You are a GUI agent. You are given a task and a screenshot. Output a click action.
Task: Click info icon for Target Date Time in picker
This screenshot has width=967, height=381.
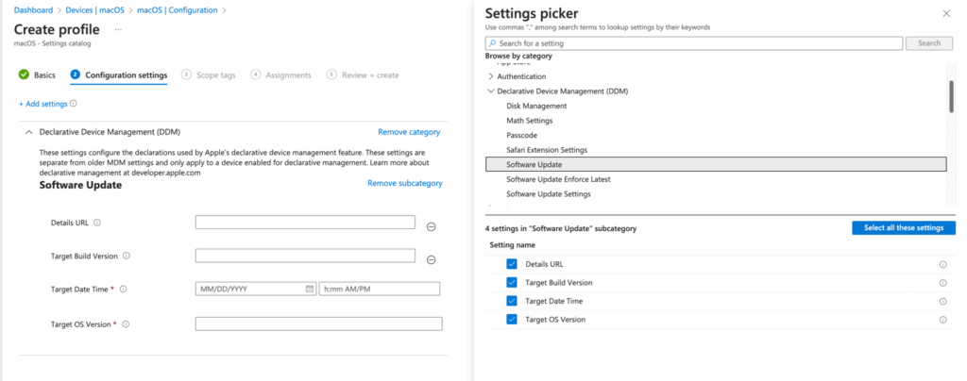pos(942,301)
